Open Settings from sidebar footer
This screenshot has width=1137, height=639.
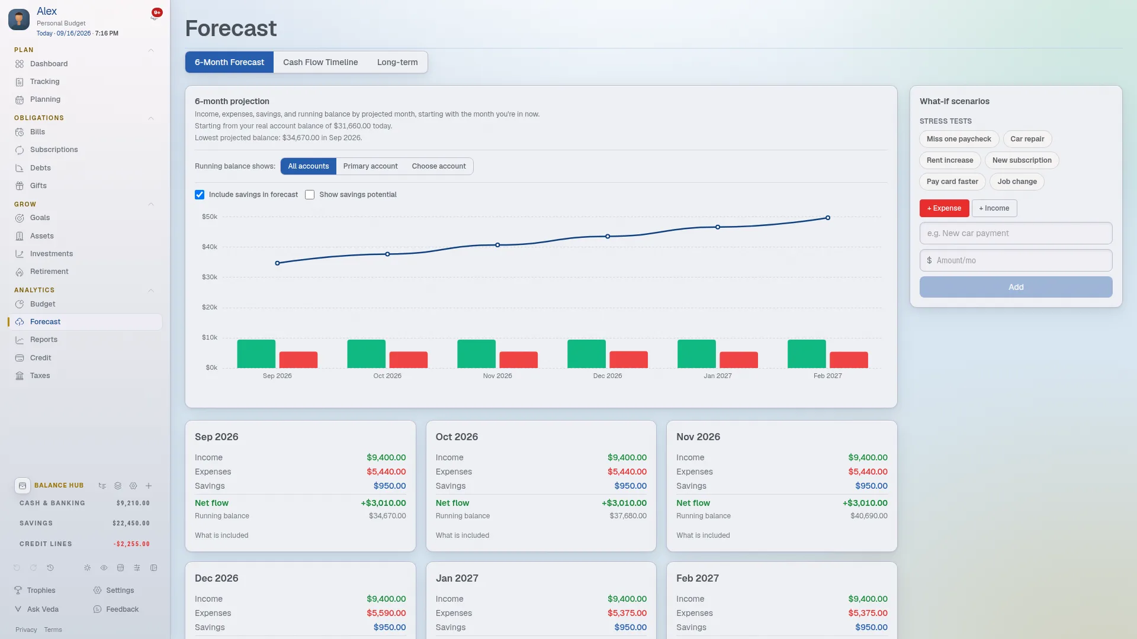[x=114, y=590]
